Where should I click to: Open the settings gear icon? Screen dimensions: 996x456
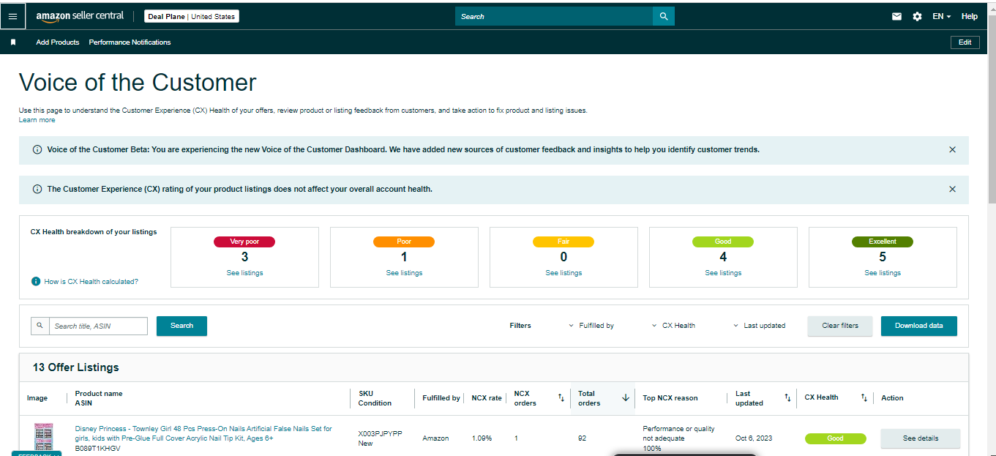(917, 16)
